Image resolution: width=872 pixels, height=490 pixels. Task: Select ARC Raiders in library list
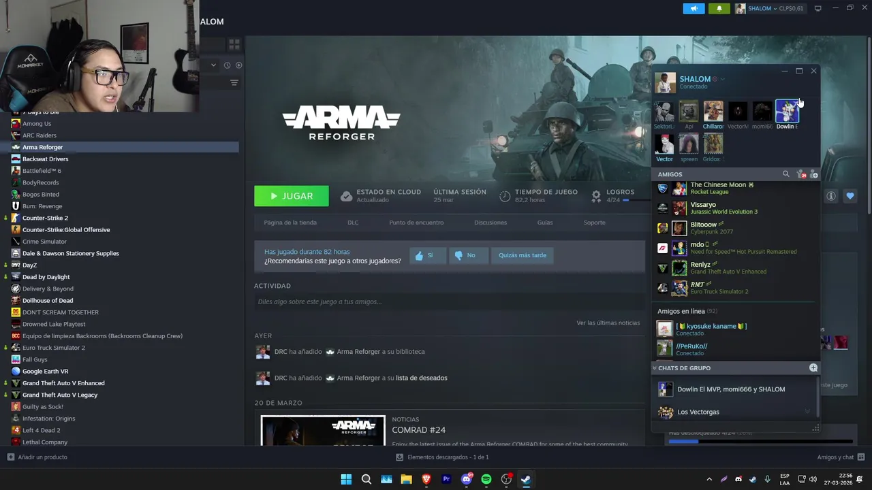[40, 135]
